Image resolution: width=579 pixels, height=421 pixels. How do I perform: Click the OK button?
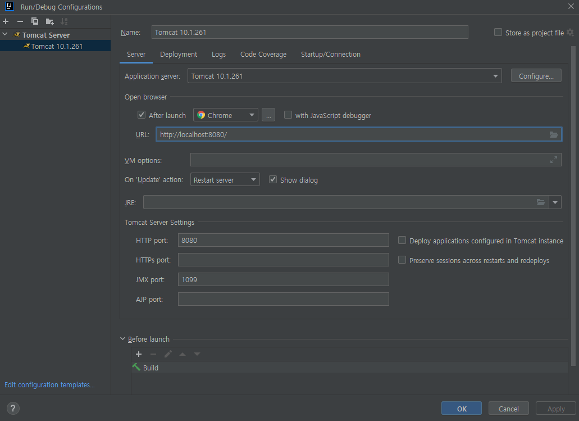462,409
